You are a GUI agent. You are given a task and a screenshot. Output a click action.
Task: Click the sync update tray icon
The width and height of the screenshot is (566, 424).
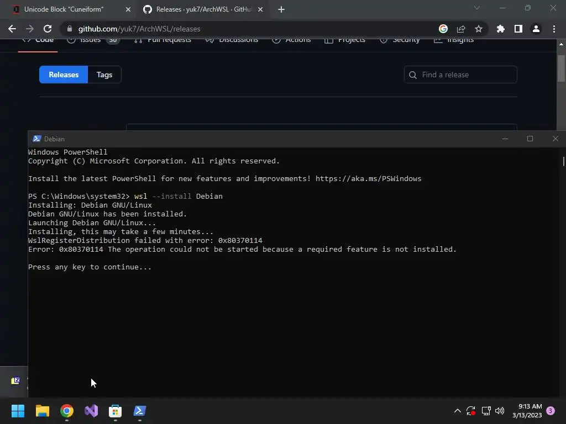point(471,411)
